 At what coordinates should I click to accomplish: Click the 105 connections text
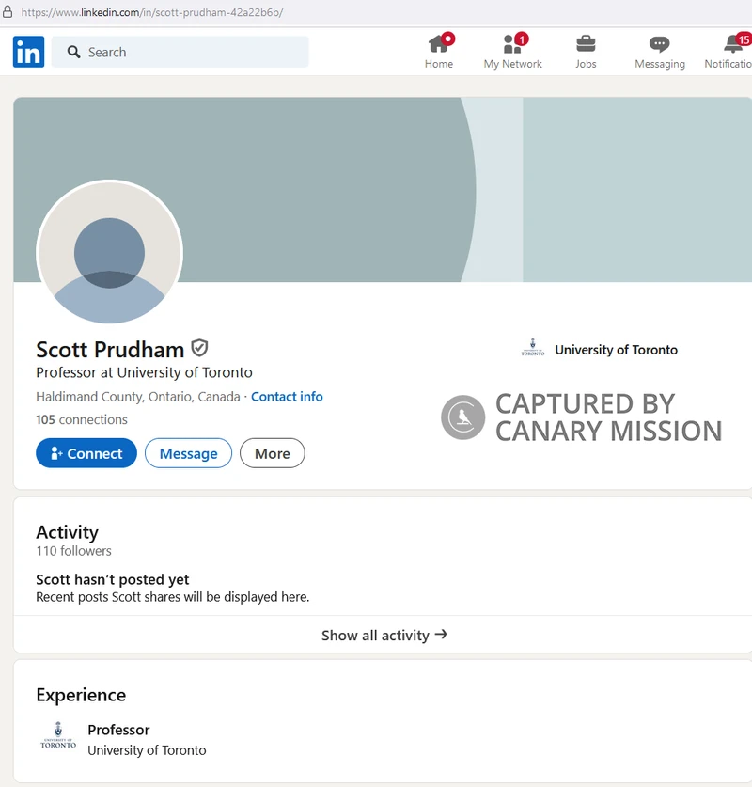tap(82, 419)
